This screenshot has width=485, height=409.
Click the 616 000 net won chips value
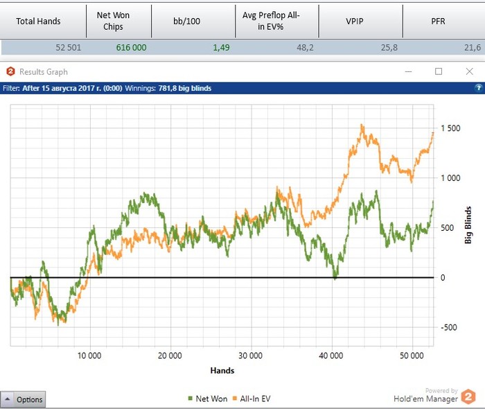coord(131,47)
